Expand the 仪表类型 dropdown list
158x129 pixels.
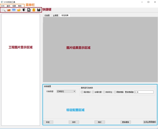coord(66,91)
